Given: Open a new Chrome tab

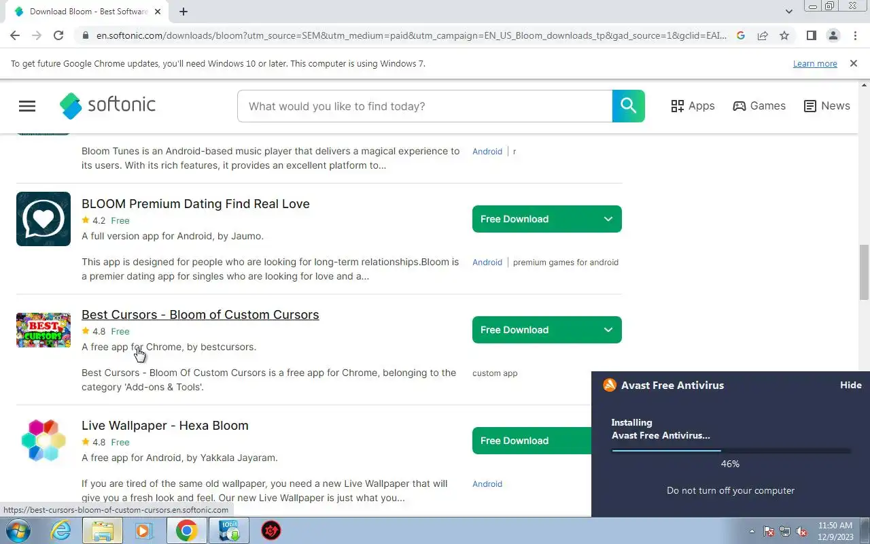Looking at the screenshot, I should [184, 12].
